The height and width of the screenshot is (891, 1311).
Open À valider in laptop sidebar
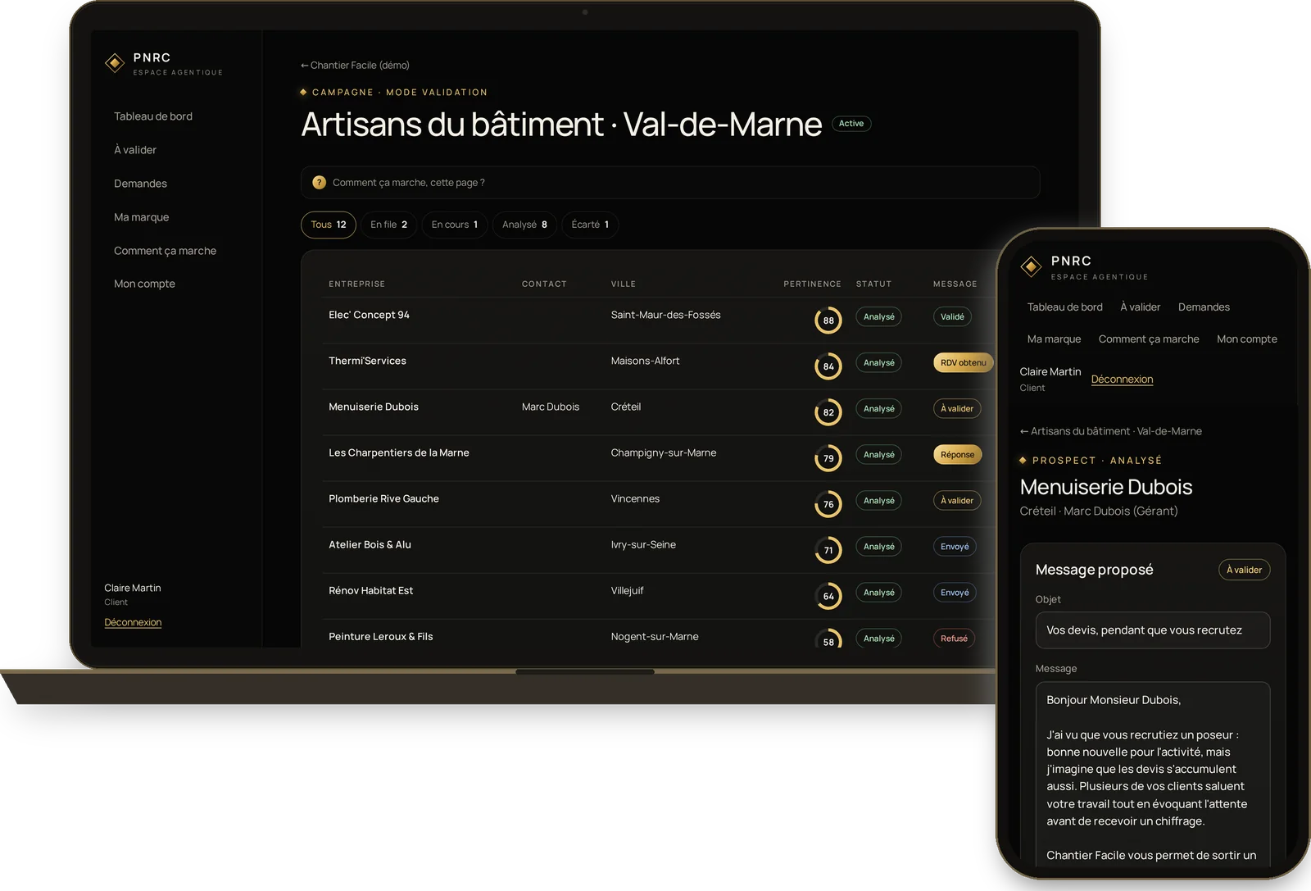(x=135, y=150)
